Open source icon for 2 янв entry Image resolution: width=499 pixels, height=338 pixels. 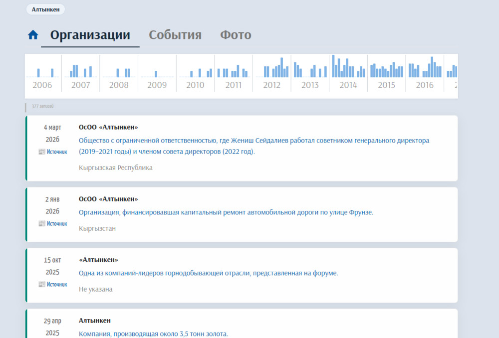coord(41,224)
